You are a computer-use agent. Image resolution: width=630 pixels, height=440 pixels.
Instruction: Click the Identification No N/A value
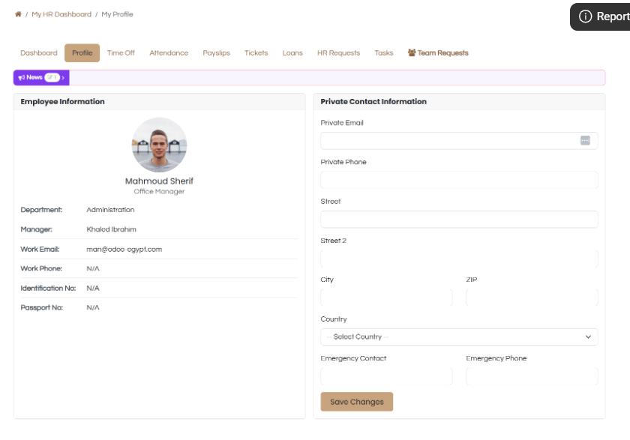[x=93, y=289]
